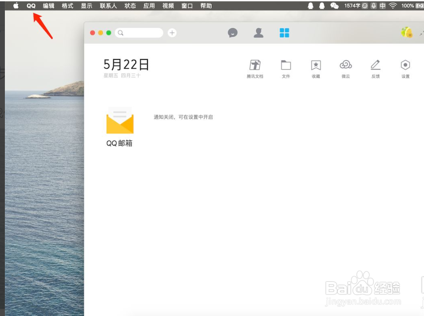The height and width of the screenshot is (316, 424).
Task: Switch to the messages chat bubble tab
Action: pyautogui.click(x=233, y=33)
